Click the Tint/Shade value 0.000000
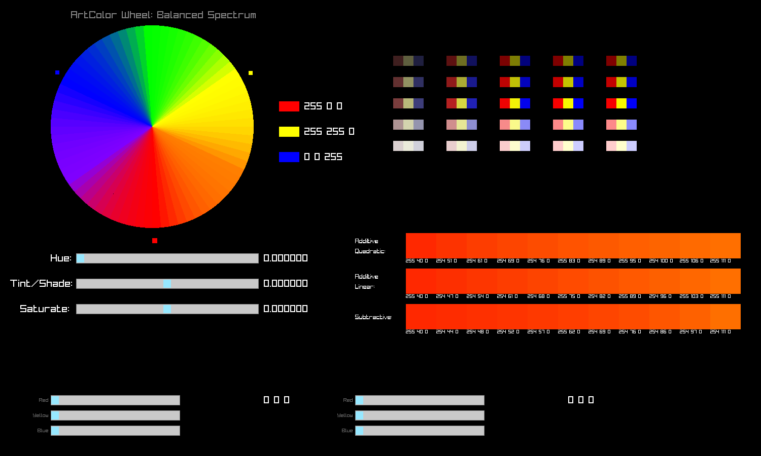 286,284
